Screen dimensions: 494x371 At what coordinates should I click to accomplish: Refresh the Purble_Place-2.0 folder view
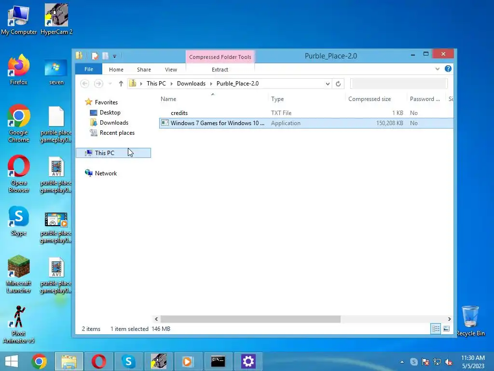(x=338, y=84)
